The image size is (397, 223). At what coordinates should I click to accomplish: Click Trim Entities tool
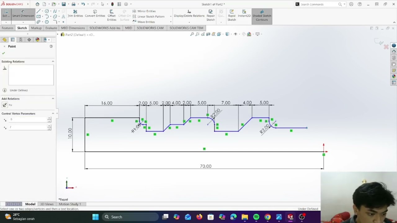coord(75,14)
